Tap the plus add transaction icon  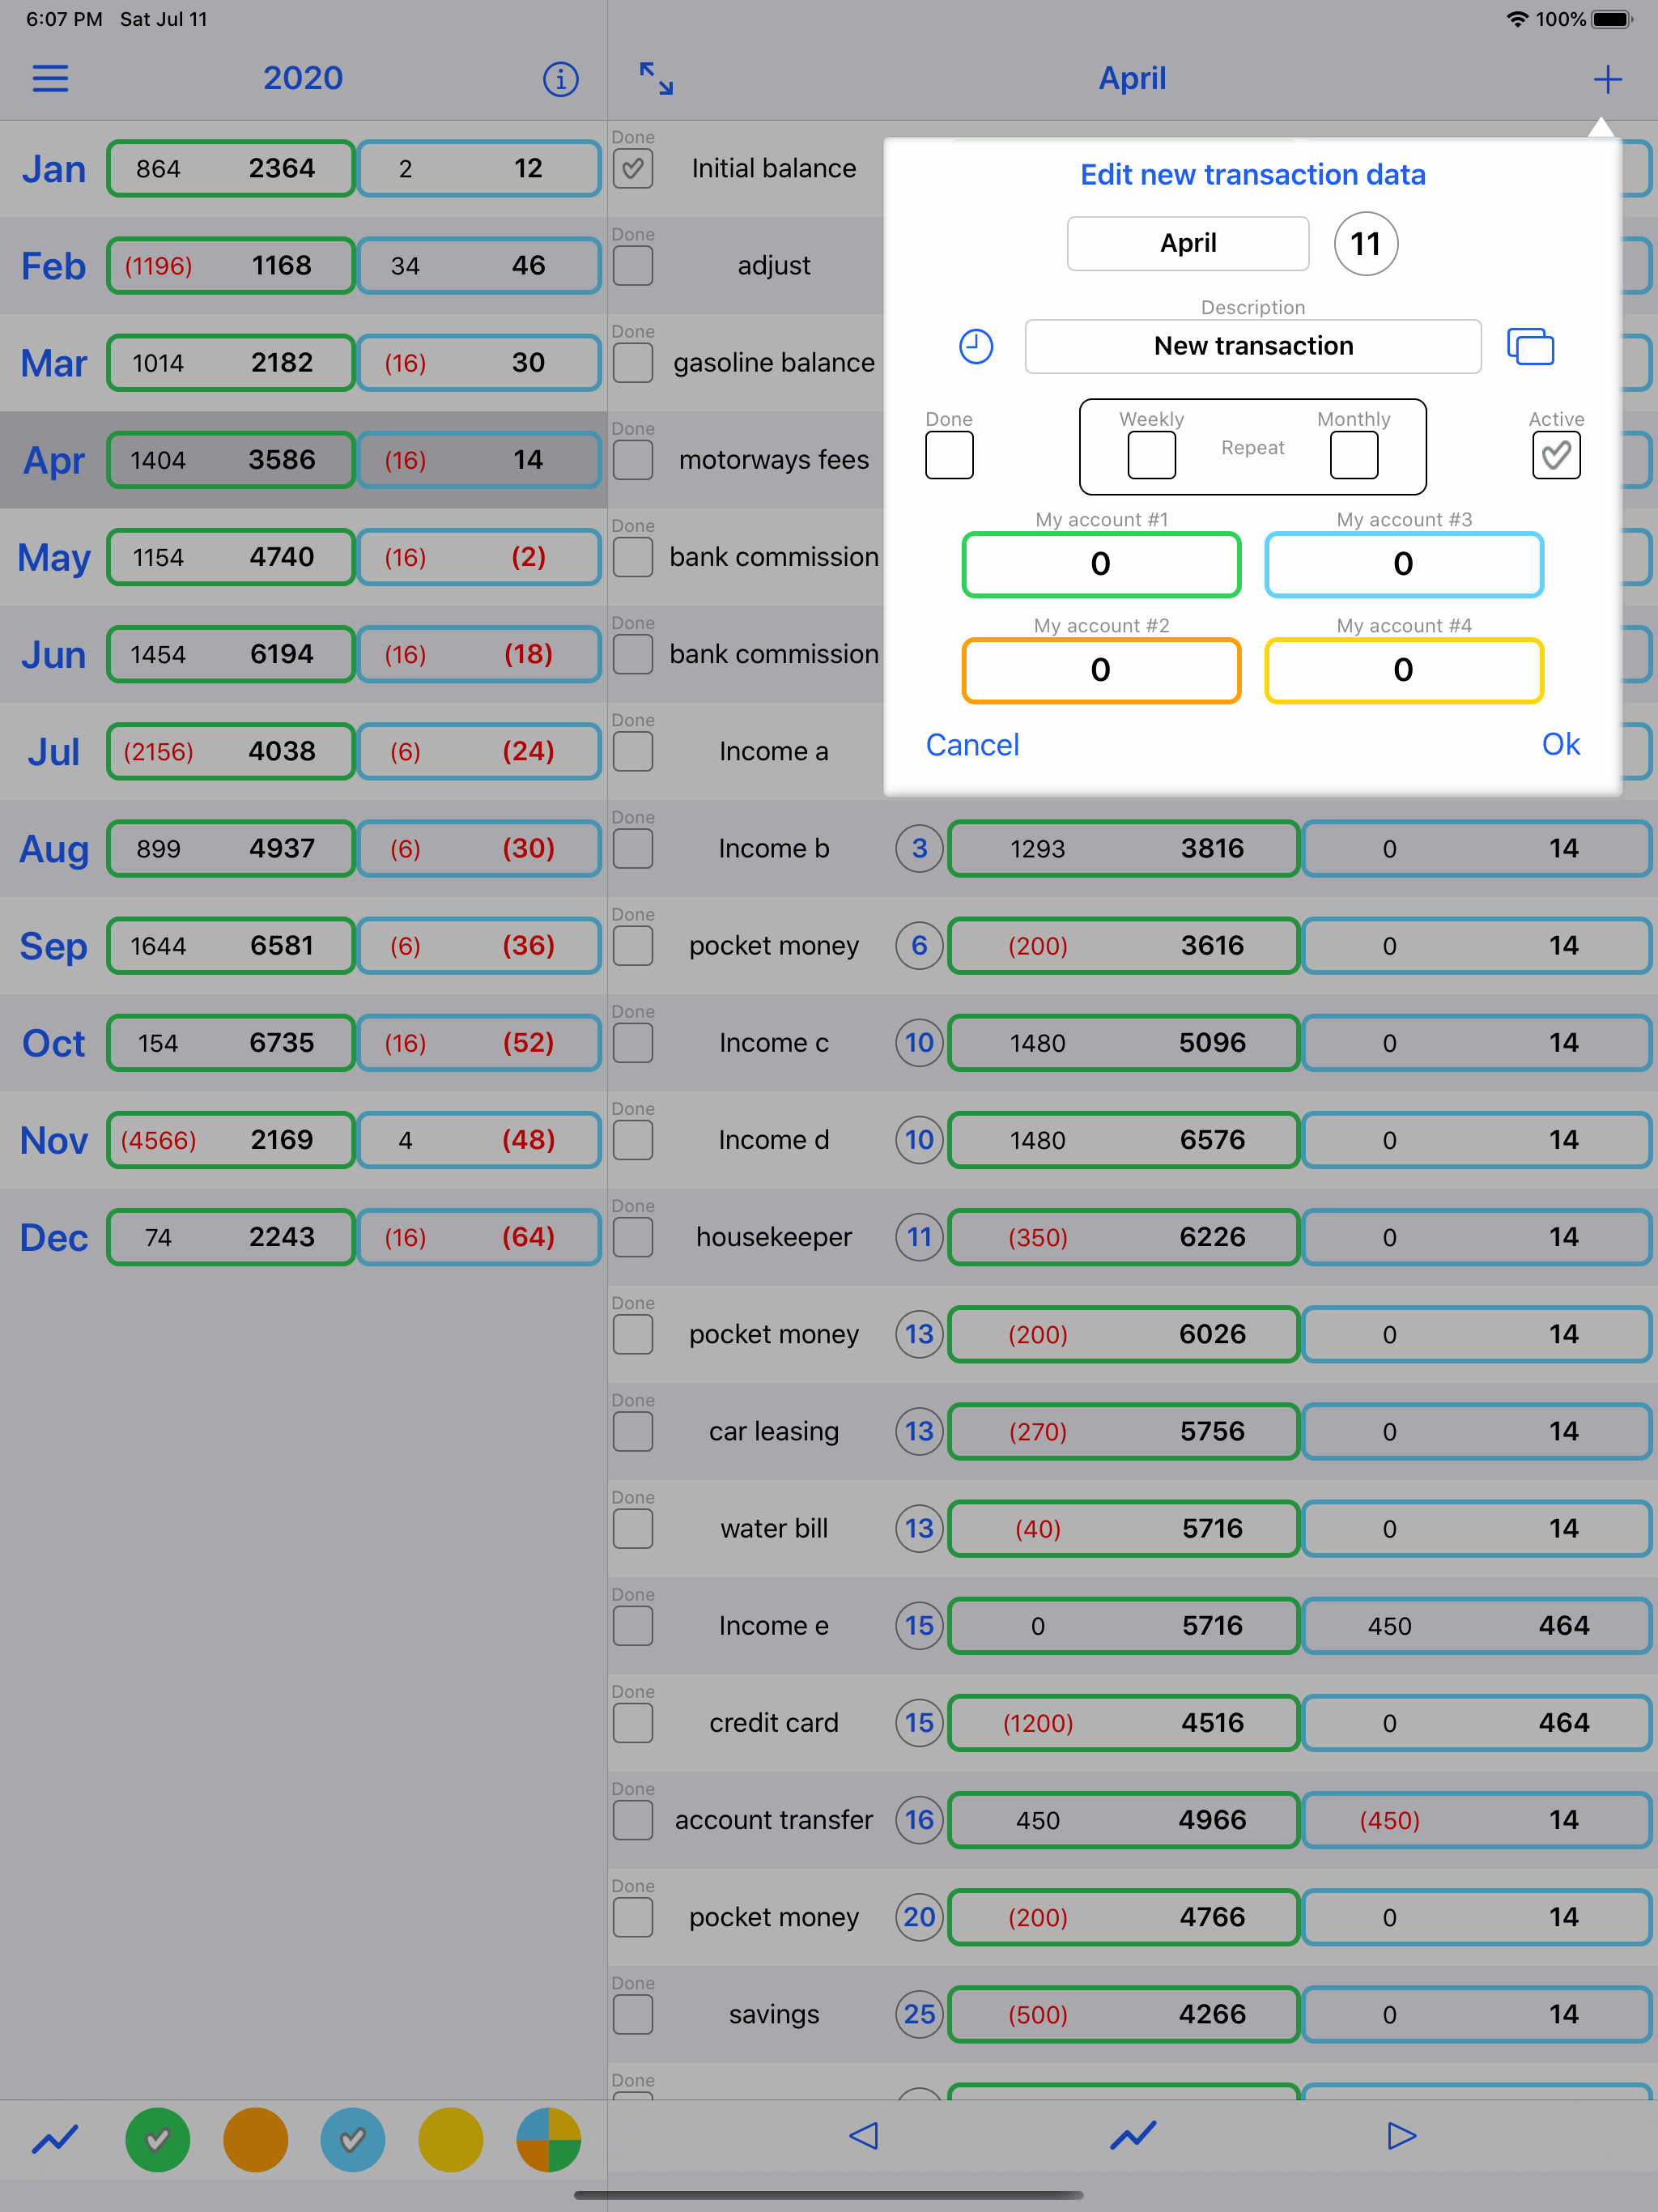(x=1607, y=78)
